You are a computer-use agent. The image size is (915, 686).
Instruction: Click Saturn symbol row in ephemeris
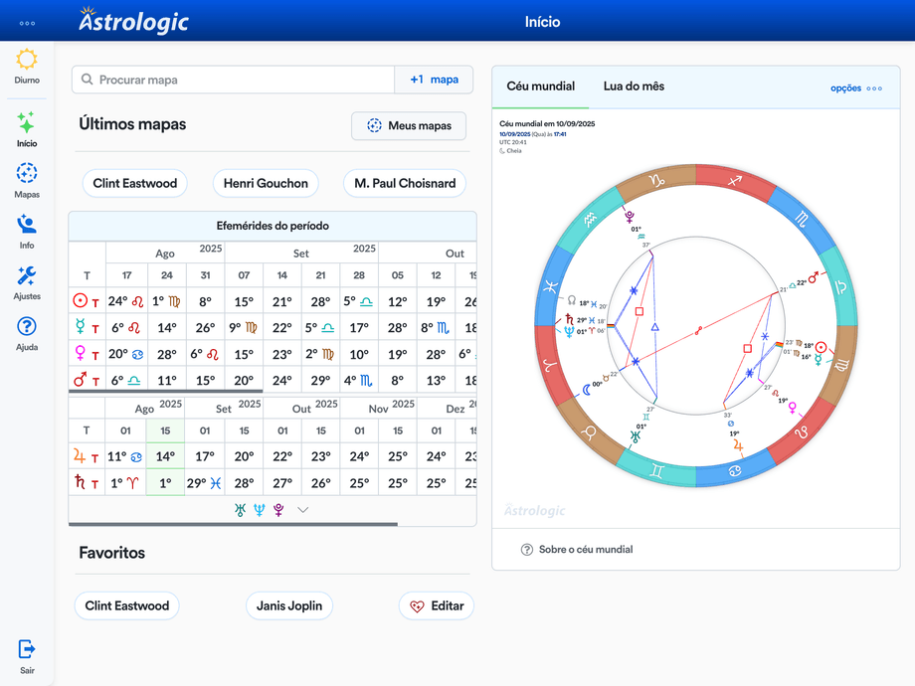pyautogui.click(x=80, y=482)
